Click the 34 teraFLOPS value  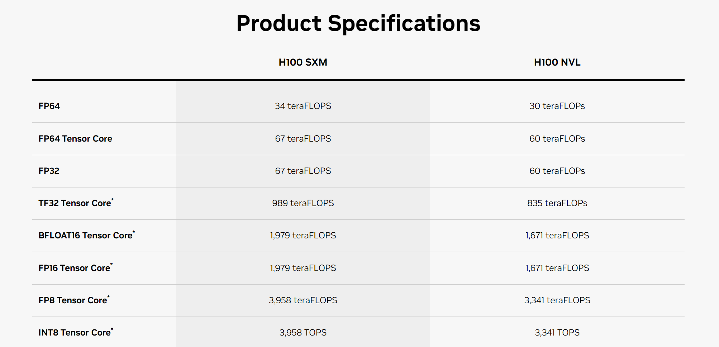pos(303,106)
